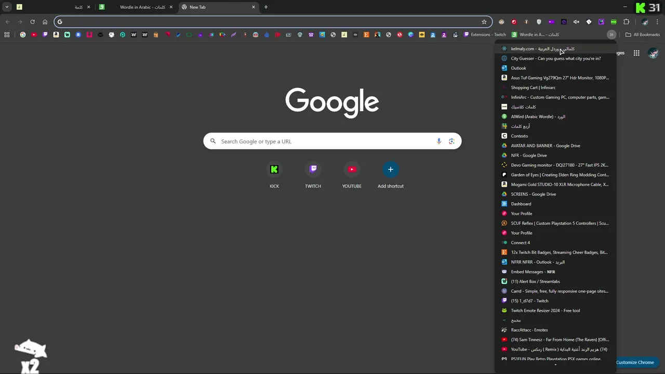Screen dimensions: 665x374
Task: Switch to the Wordle in Arabic tab
Action: click(x=136, y=7)
